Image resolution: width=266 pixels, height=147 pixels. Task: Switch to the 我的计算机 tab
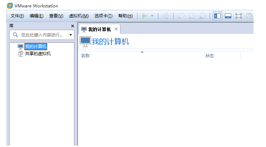pyautogui.click(x=100, y=29)
